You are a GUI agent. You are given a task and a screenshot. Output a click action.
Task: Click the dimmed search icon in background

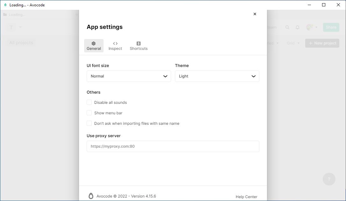[x=287, y=27]
